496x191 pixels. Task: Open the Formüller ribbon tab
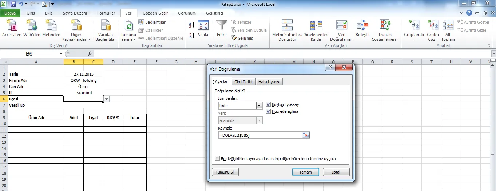106,13
